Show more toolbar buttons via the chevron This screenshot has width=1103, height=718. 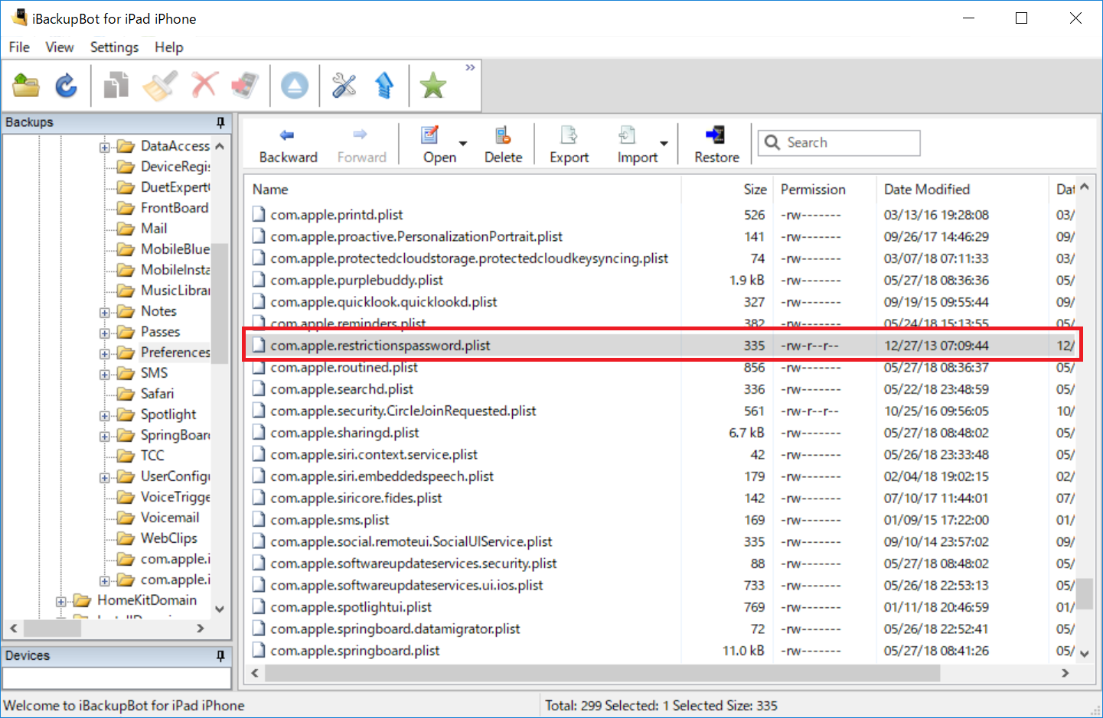pos(470,67)
